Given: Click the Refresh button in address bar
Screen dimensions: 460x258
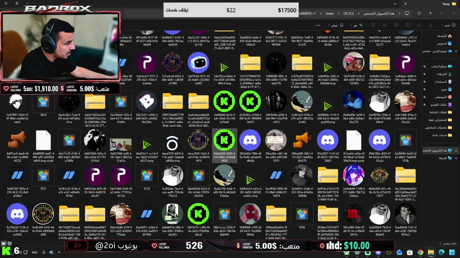Looking at the screenshot, I should pyautogui.click(x=419, y=13).
